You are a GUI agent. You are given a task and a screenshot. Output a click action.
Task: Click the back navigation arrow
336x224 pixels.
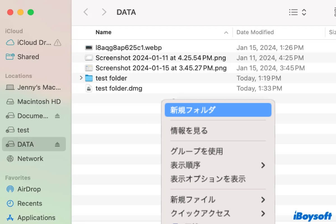click(x=86, y=12)
